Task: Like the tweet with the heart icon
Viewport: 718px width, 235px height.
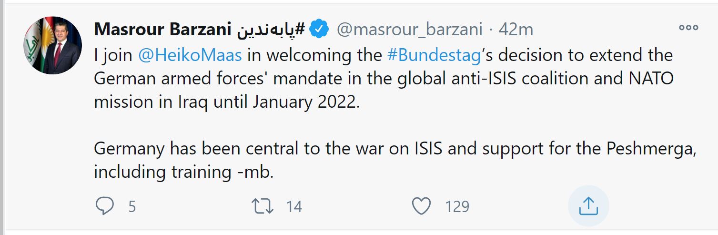Action: click(x=421, y=206)
